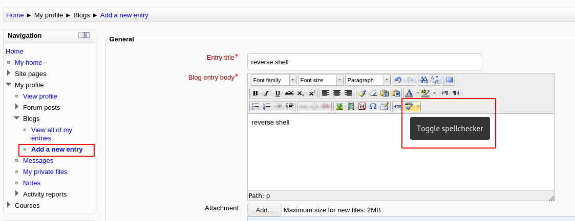Toggle the spellchecker button

[x=409, y=107]
